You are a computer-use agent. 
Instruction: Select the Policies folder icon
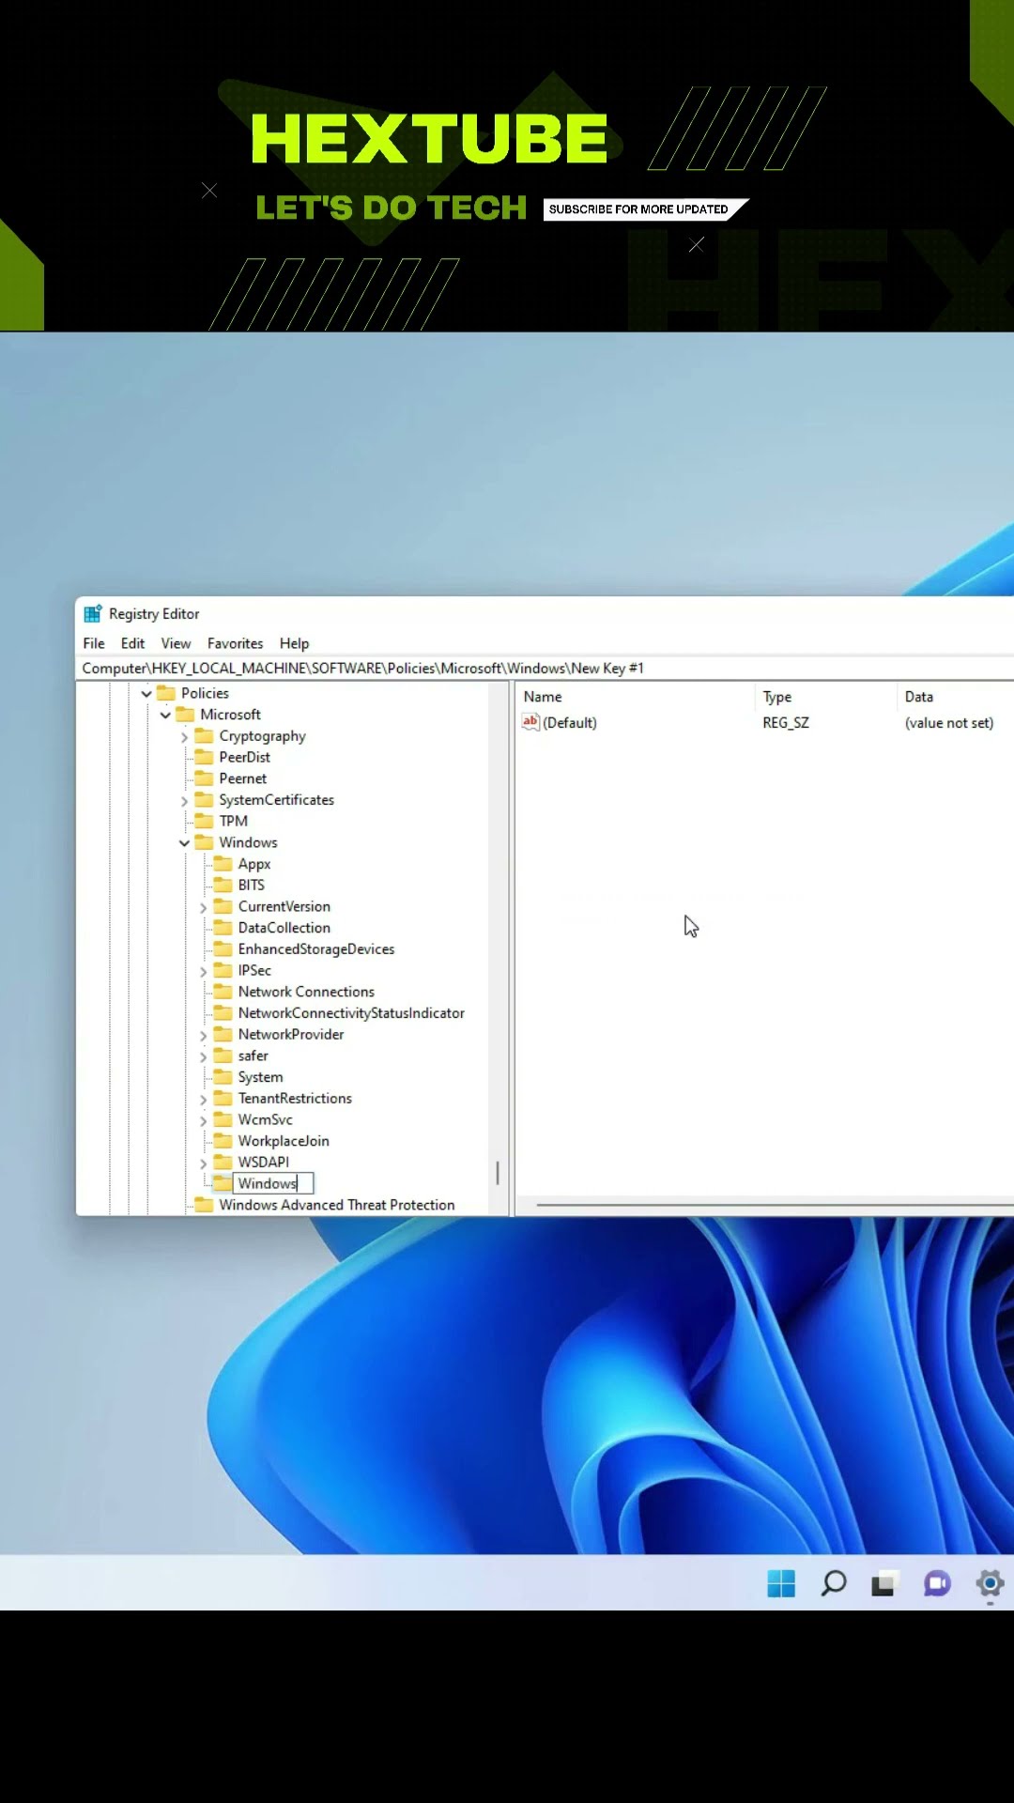tap(166, 693)
